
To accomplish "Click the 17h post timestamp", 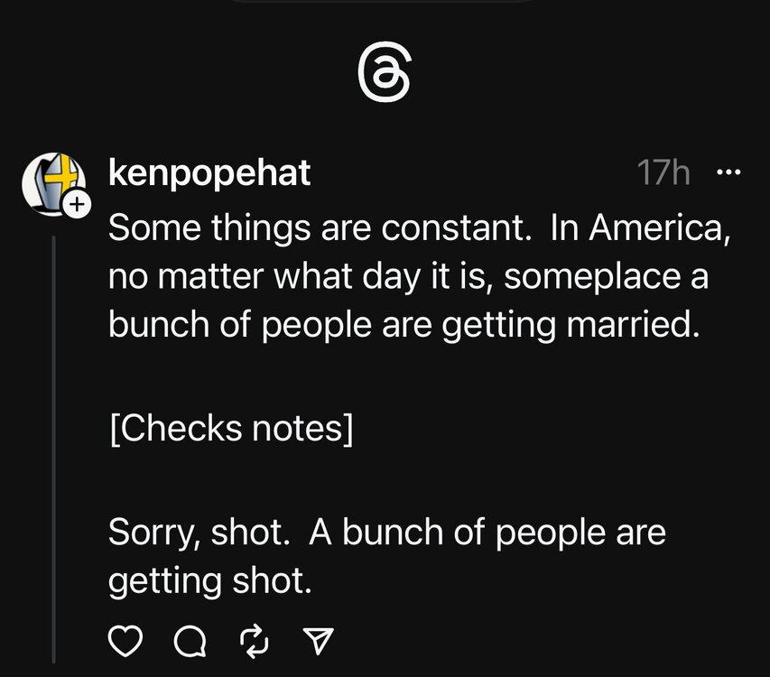I will tap(663, 172).
